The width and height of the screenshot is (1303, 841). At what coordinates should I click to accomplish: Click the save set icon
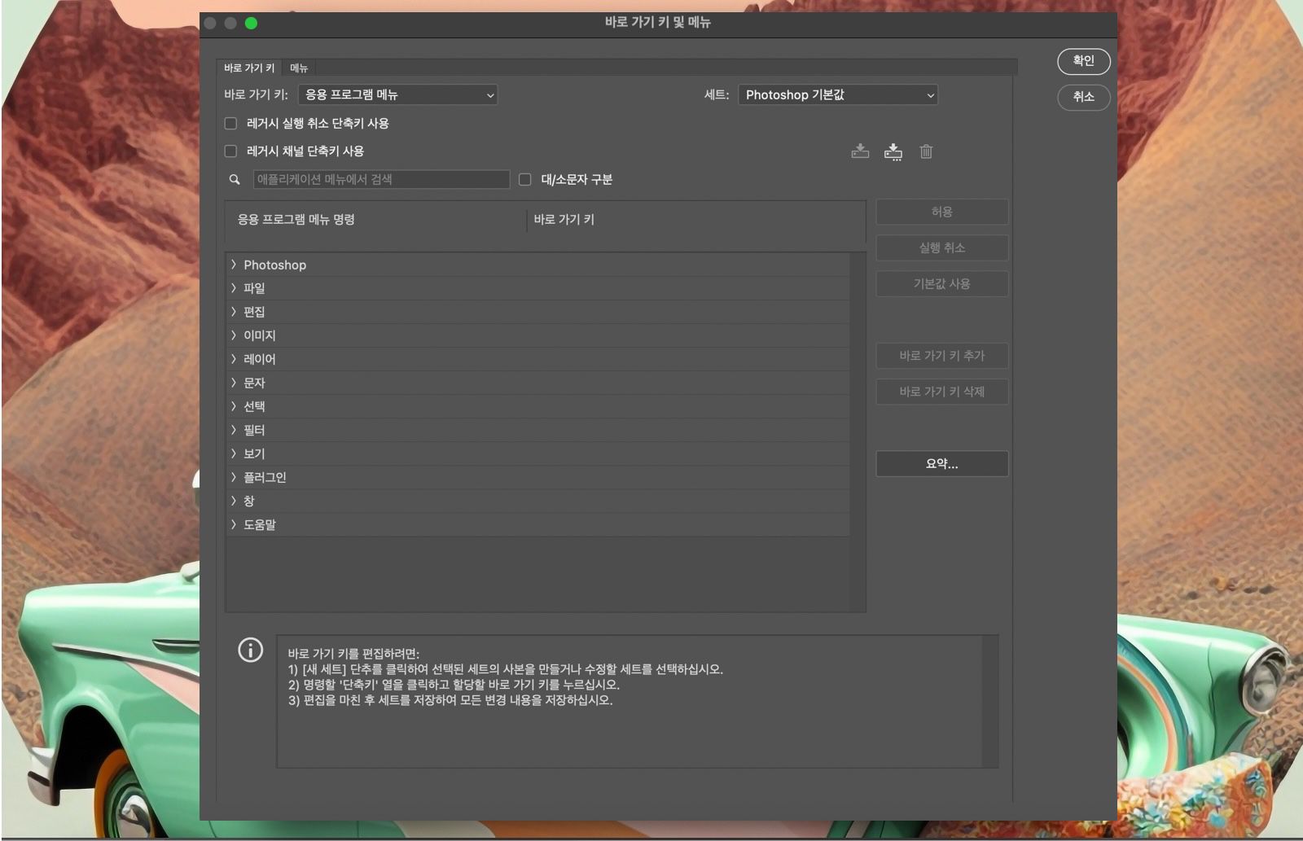pyautogui.click(x=859, y=151)
